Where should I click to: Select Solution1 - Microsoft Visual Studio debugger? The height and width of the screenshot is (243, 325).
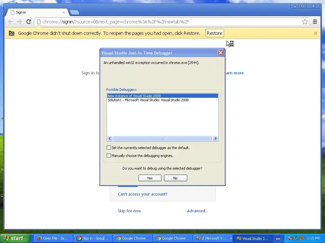click(162, 100)
